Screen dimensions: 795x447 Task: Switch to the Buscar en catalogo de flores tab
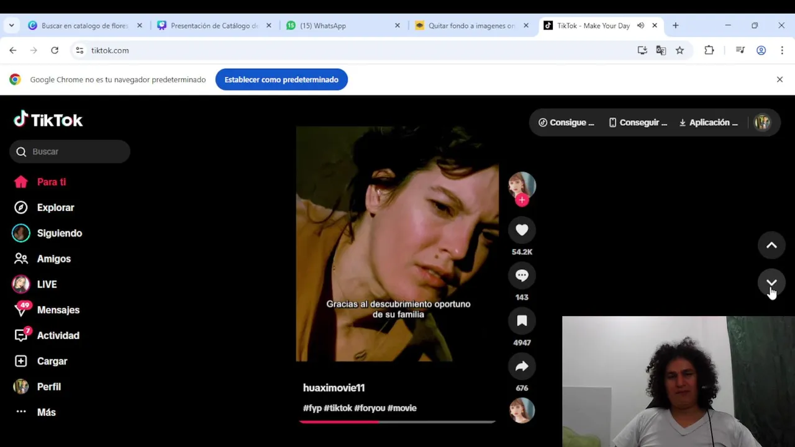click(x=84, y=25)
